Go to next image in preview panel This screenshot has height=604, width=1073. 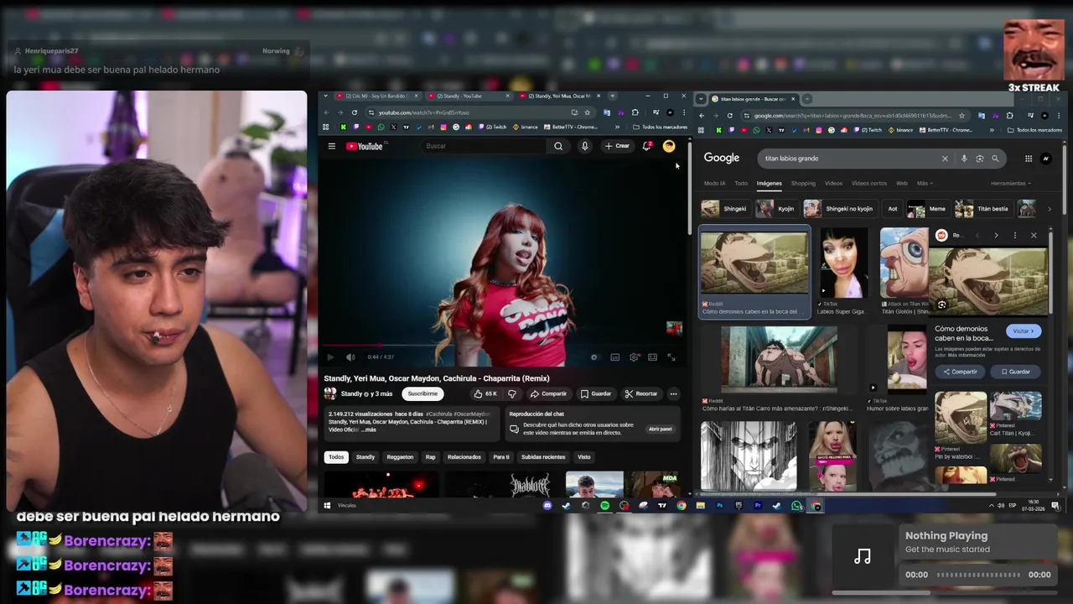tap(996, 236)
